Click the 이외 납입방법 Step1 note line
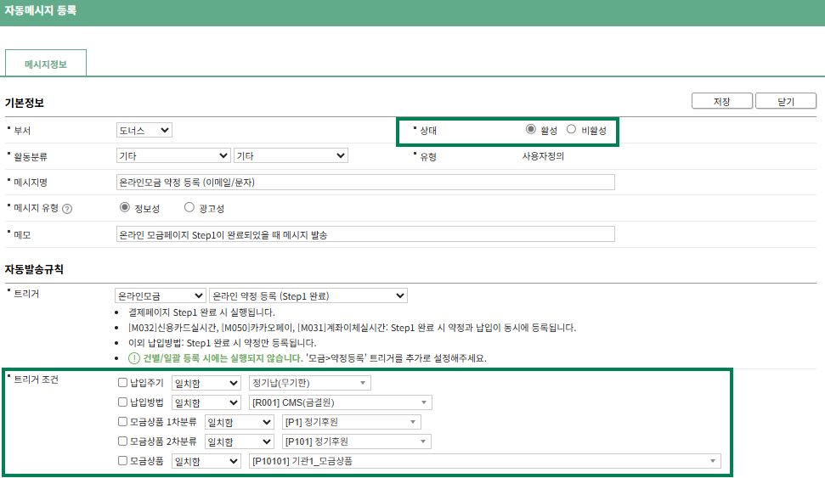Screen dimensions: 825x478 pos(222,343)
